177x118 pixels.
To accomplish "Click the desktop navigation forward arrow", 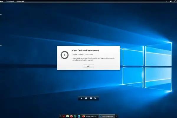I will pyautogui.click(x=95, y=98).
